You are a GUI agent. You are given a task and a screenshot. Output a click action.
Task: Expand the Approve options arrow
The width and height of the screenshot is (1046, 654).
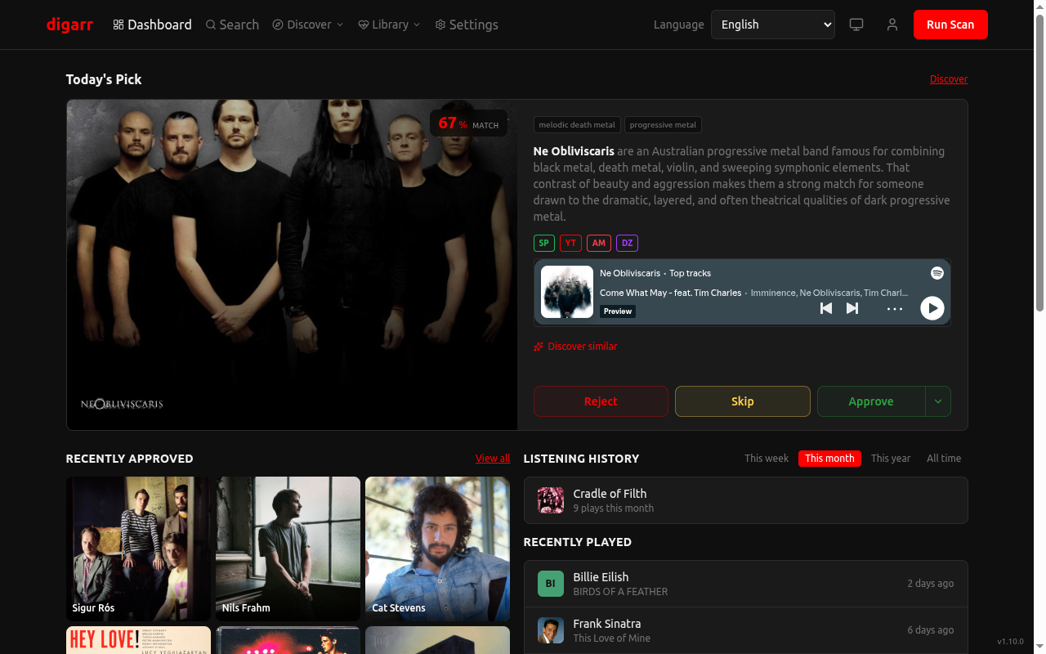938,401
